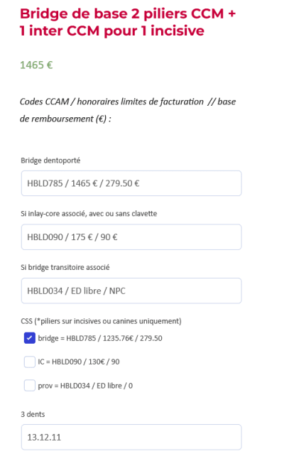Click the Bridge dentoporté label
The image size is (284, 466).
[50, 161]
